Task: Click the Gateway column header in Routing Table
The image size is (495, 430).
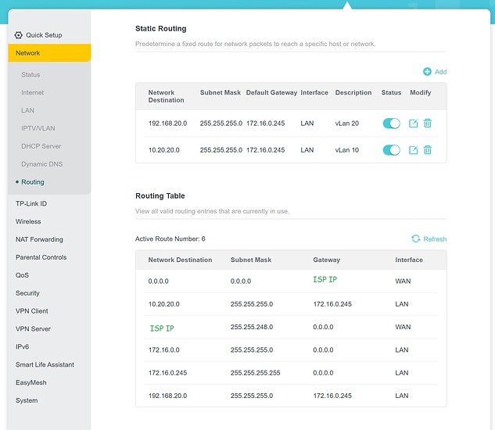Action: (326, 260)
